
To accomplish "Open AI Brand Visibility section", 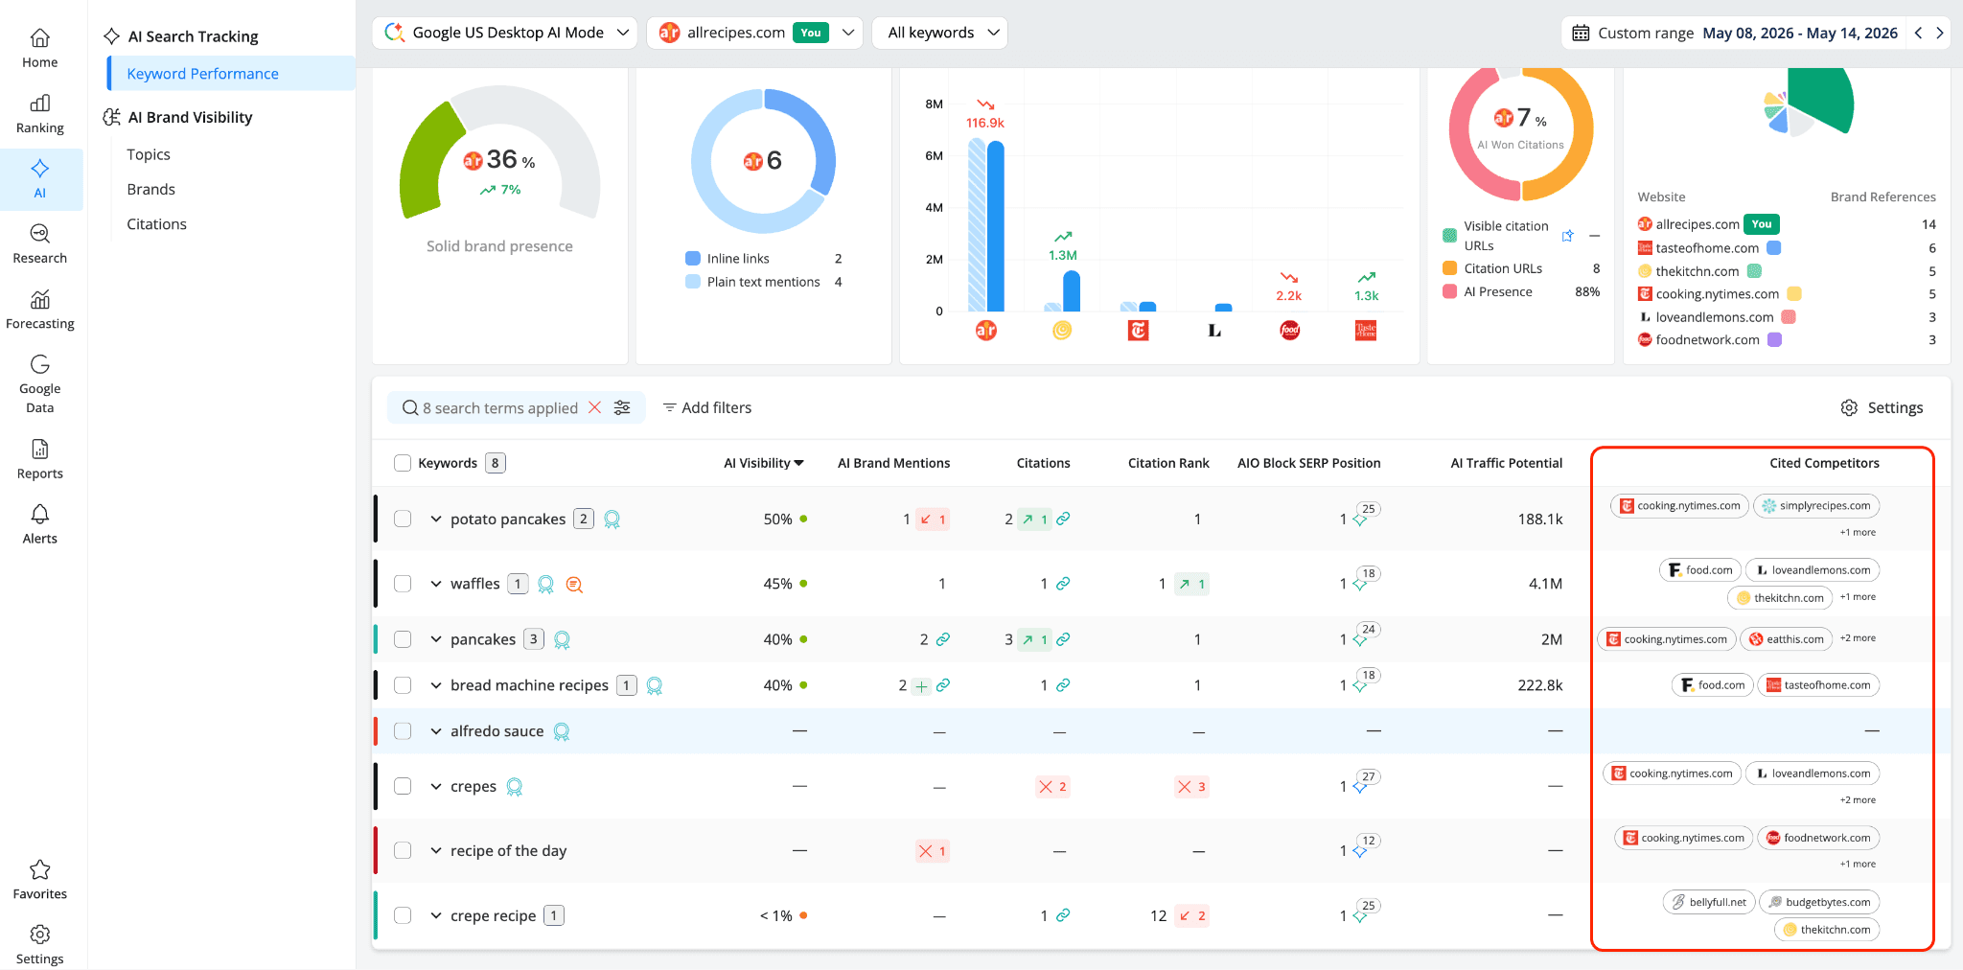I will tap(178, 117).
